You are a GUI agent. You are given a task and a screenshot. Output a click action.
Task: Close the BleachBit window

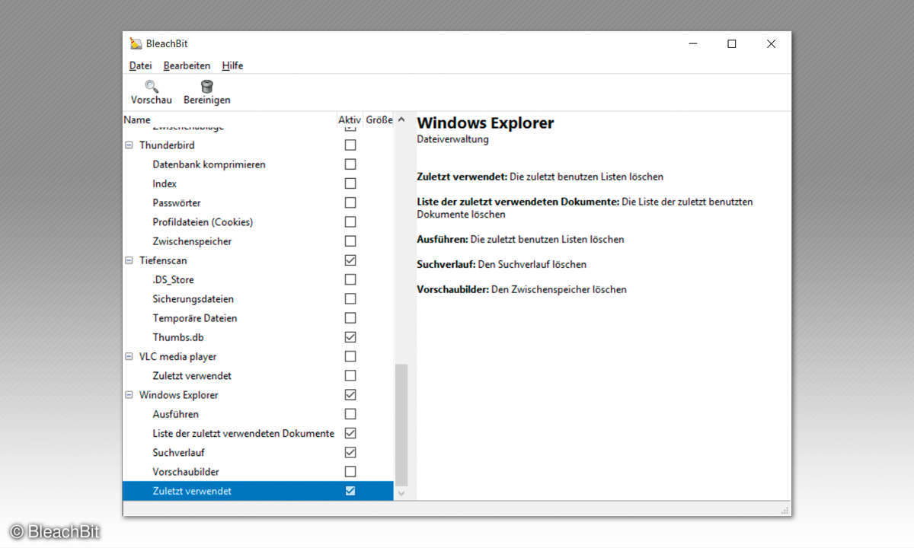tap(771, 43)
